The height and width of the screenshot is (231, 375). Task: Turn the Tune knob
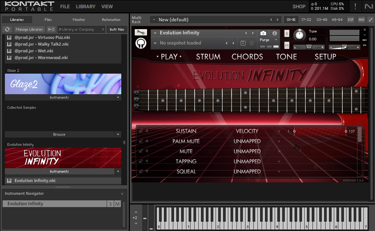(x=299, y=36)
